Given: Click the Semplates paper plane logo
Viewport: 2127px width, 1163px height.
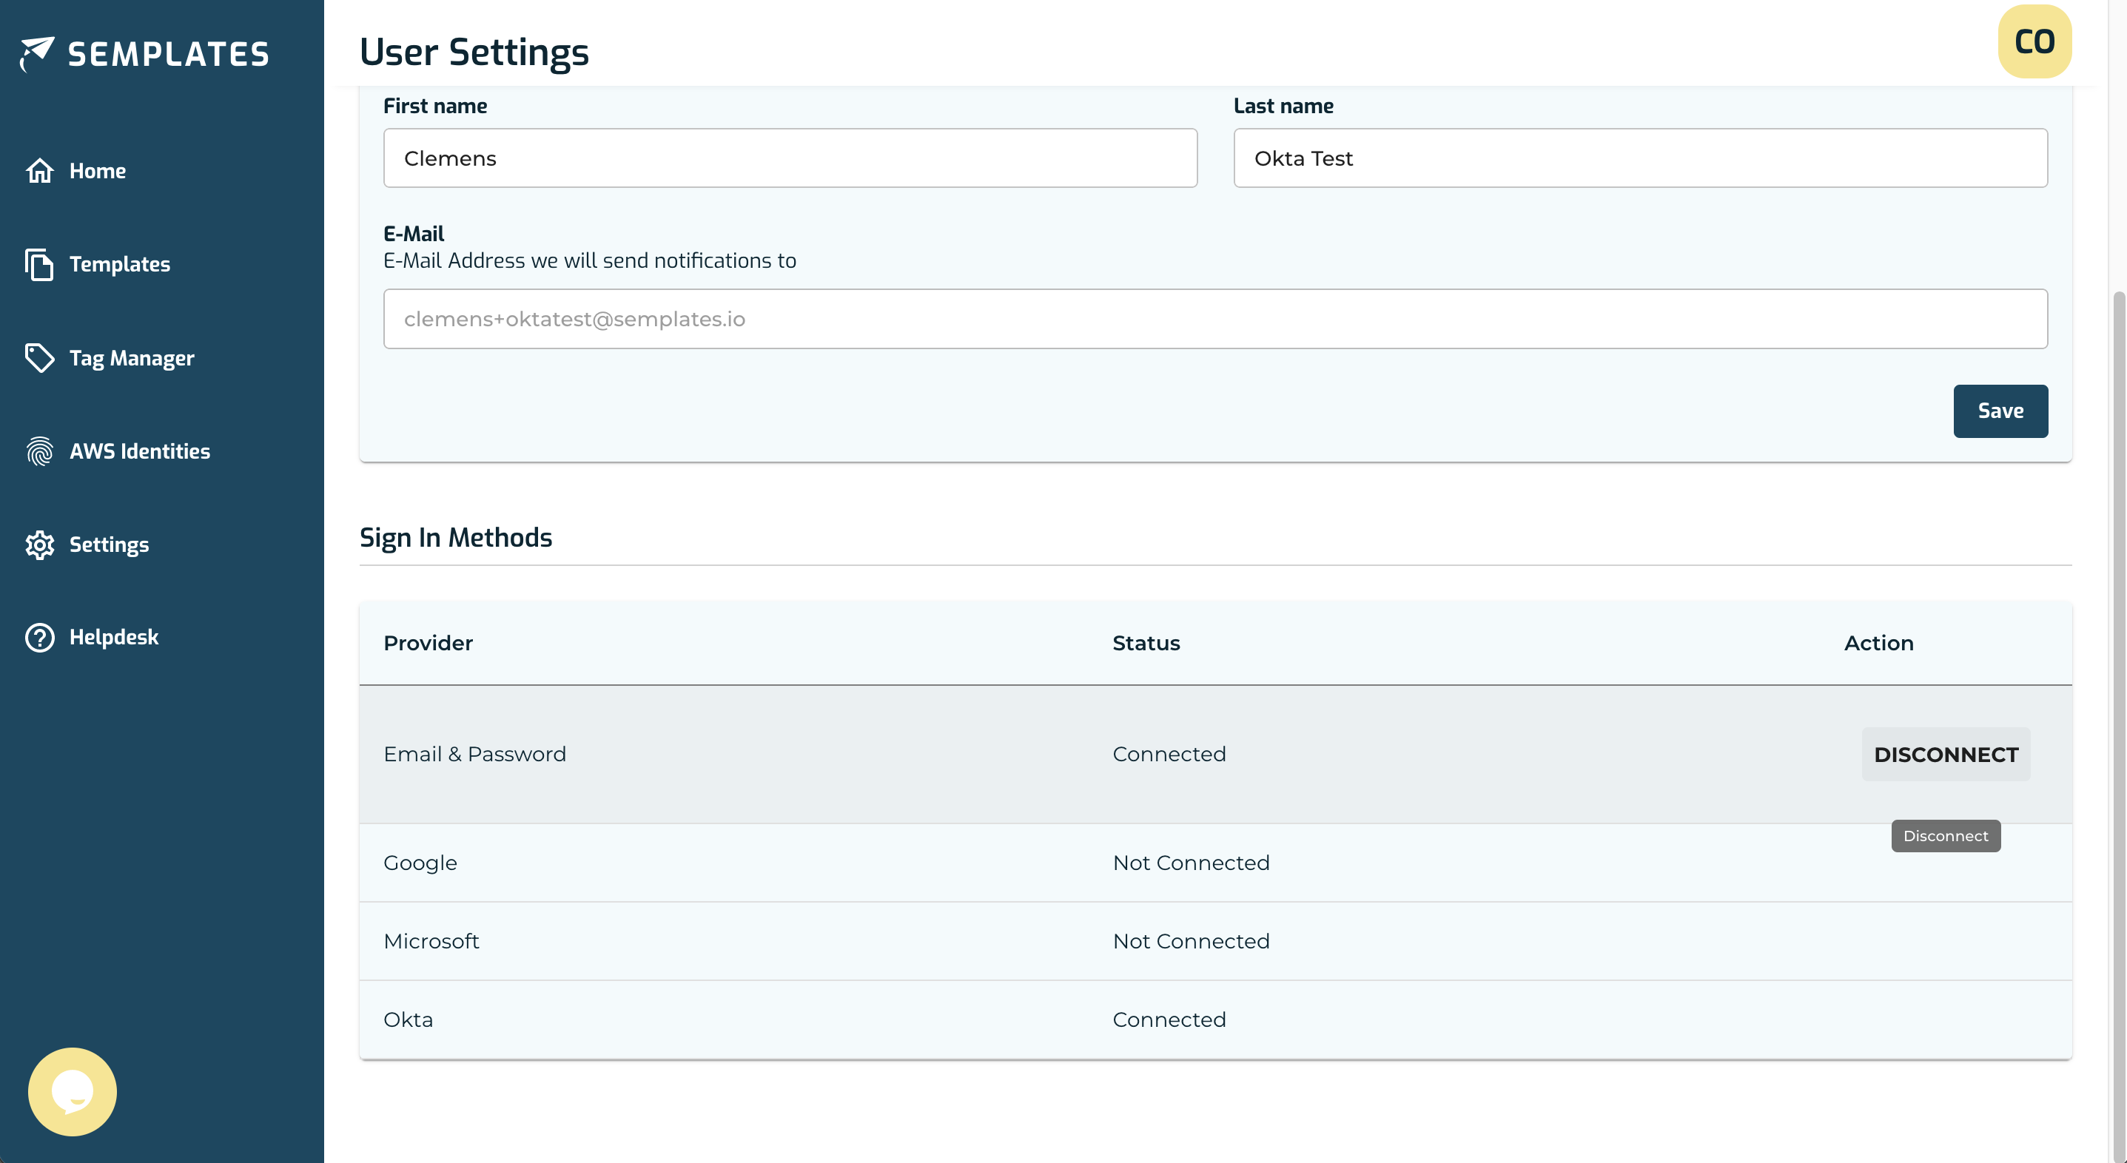Looking at the screenshot, I should coord(36,54).
